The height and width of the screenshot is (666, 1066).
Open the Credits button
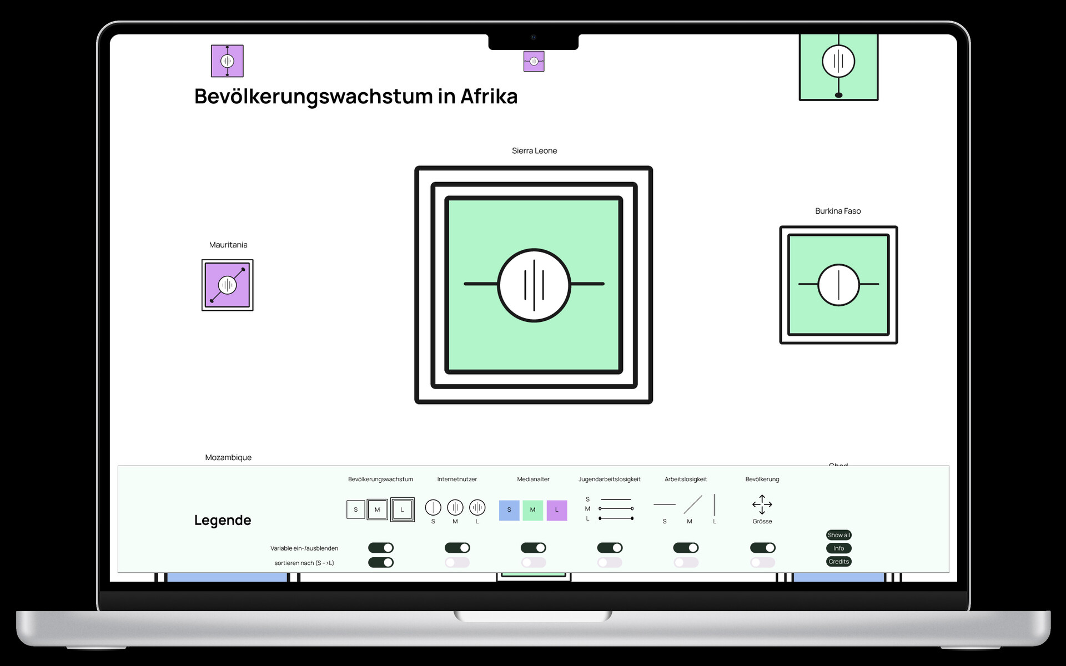coord(838,562)
